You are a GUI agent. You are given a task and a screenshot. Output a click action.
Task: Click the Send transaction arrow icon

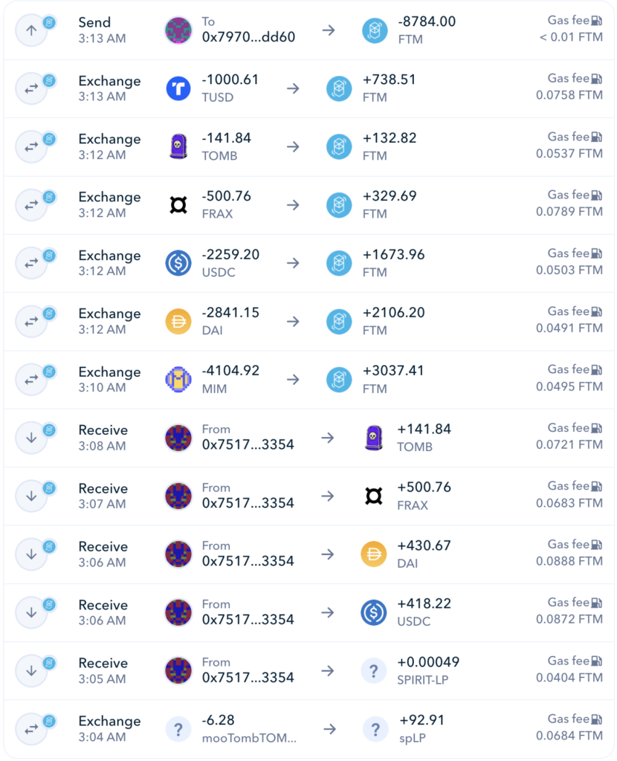click(32, 30)
